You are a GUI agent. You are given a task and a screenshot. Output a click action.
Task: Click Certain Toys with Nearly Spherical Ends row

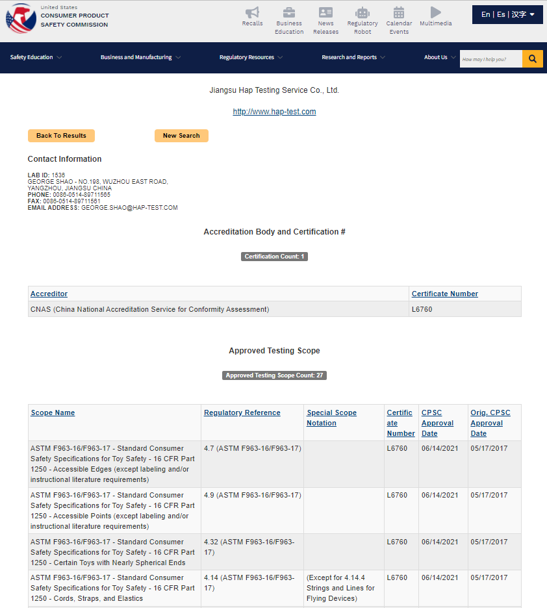coord(113,552)
